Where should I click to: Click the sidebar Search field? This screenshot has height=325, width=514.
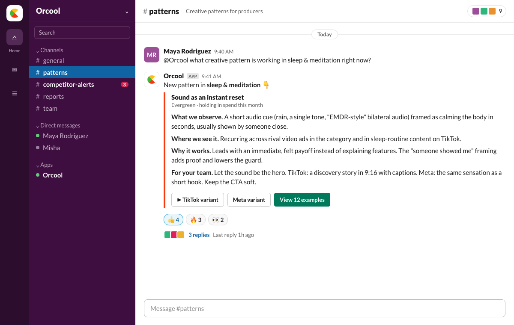82,32
